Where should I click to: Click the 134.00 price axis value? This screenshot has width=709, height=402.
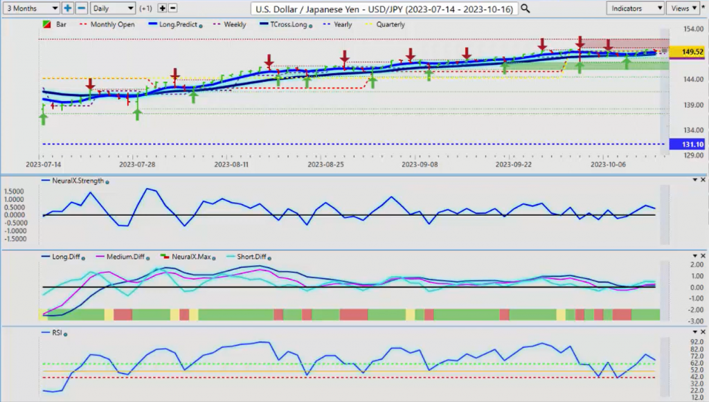click(x=694, y=130)
